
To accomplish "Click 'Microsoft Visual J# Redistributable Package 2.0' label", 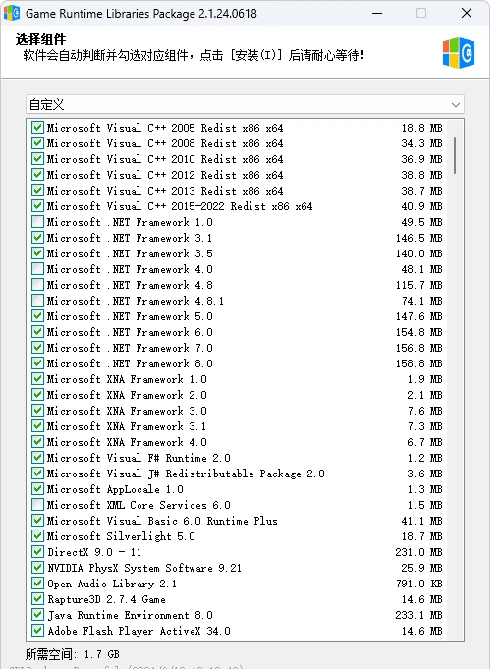I will [x=186, y=474].
